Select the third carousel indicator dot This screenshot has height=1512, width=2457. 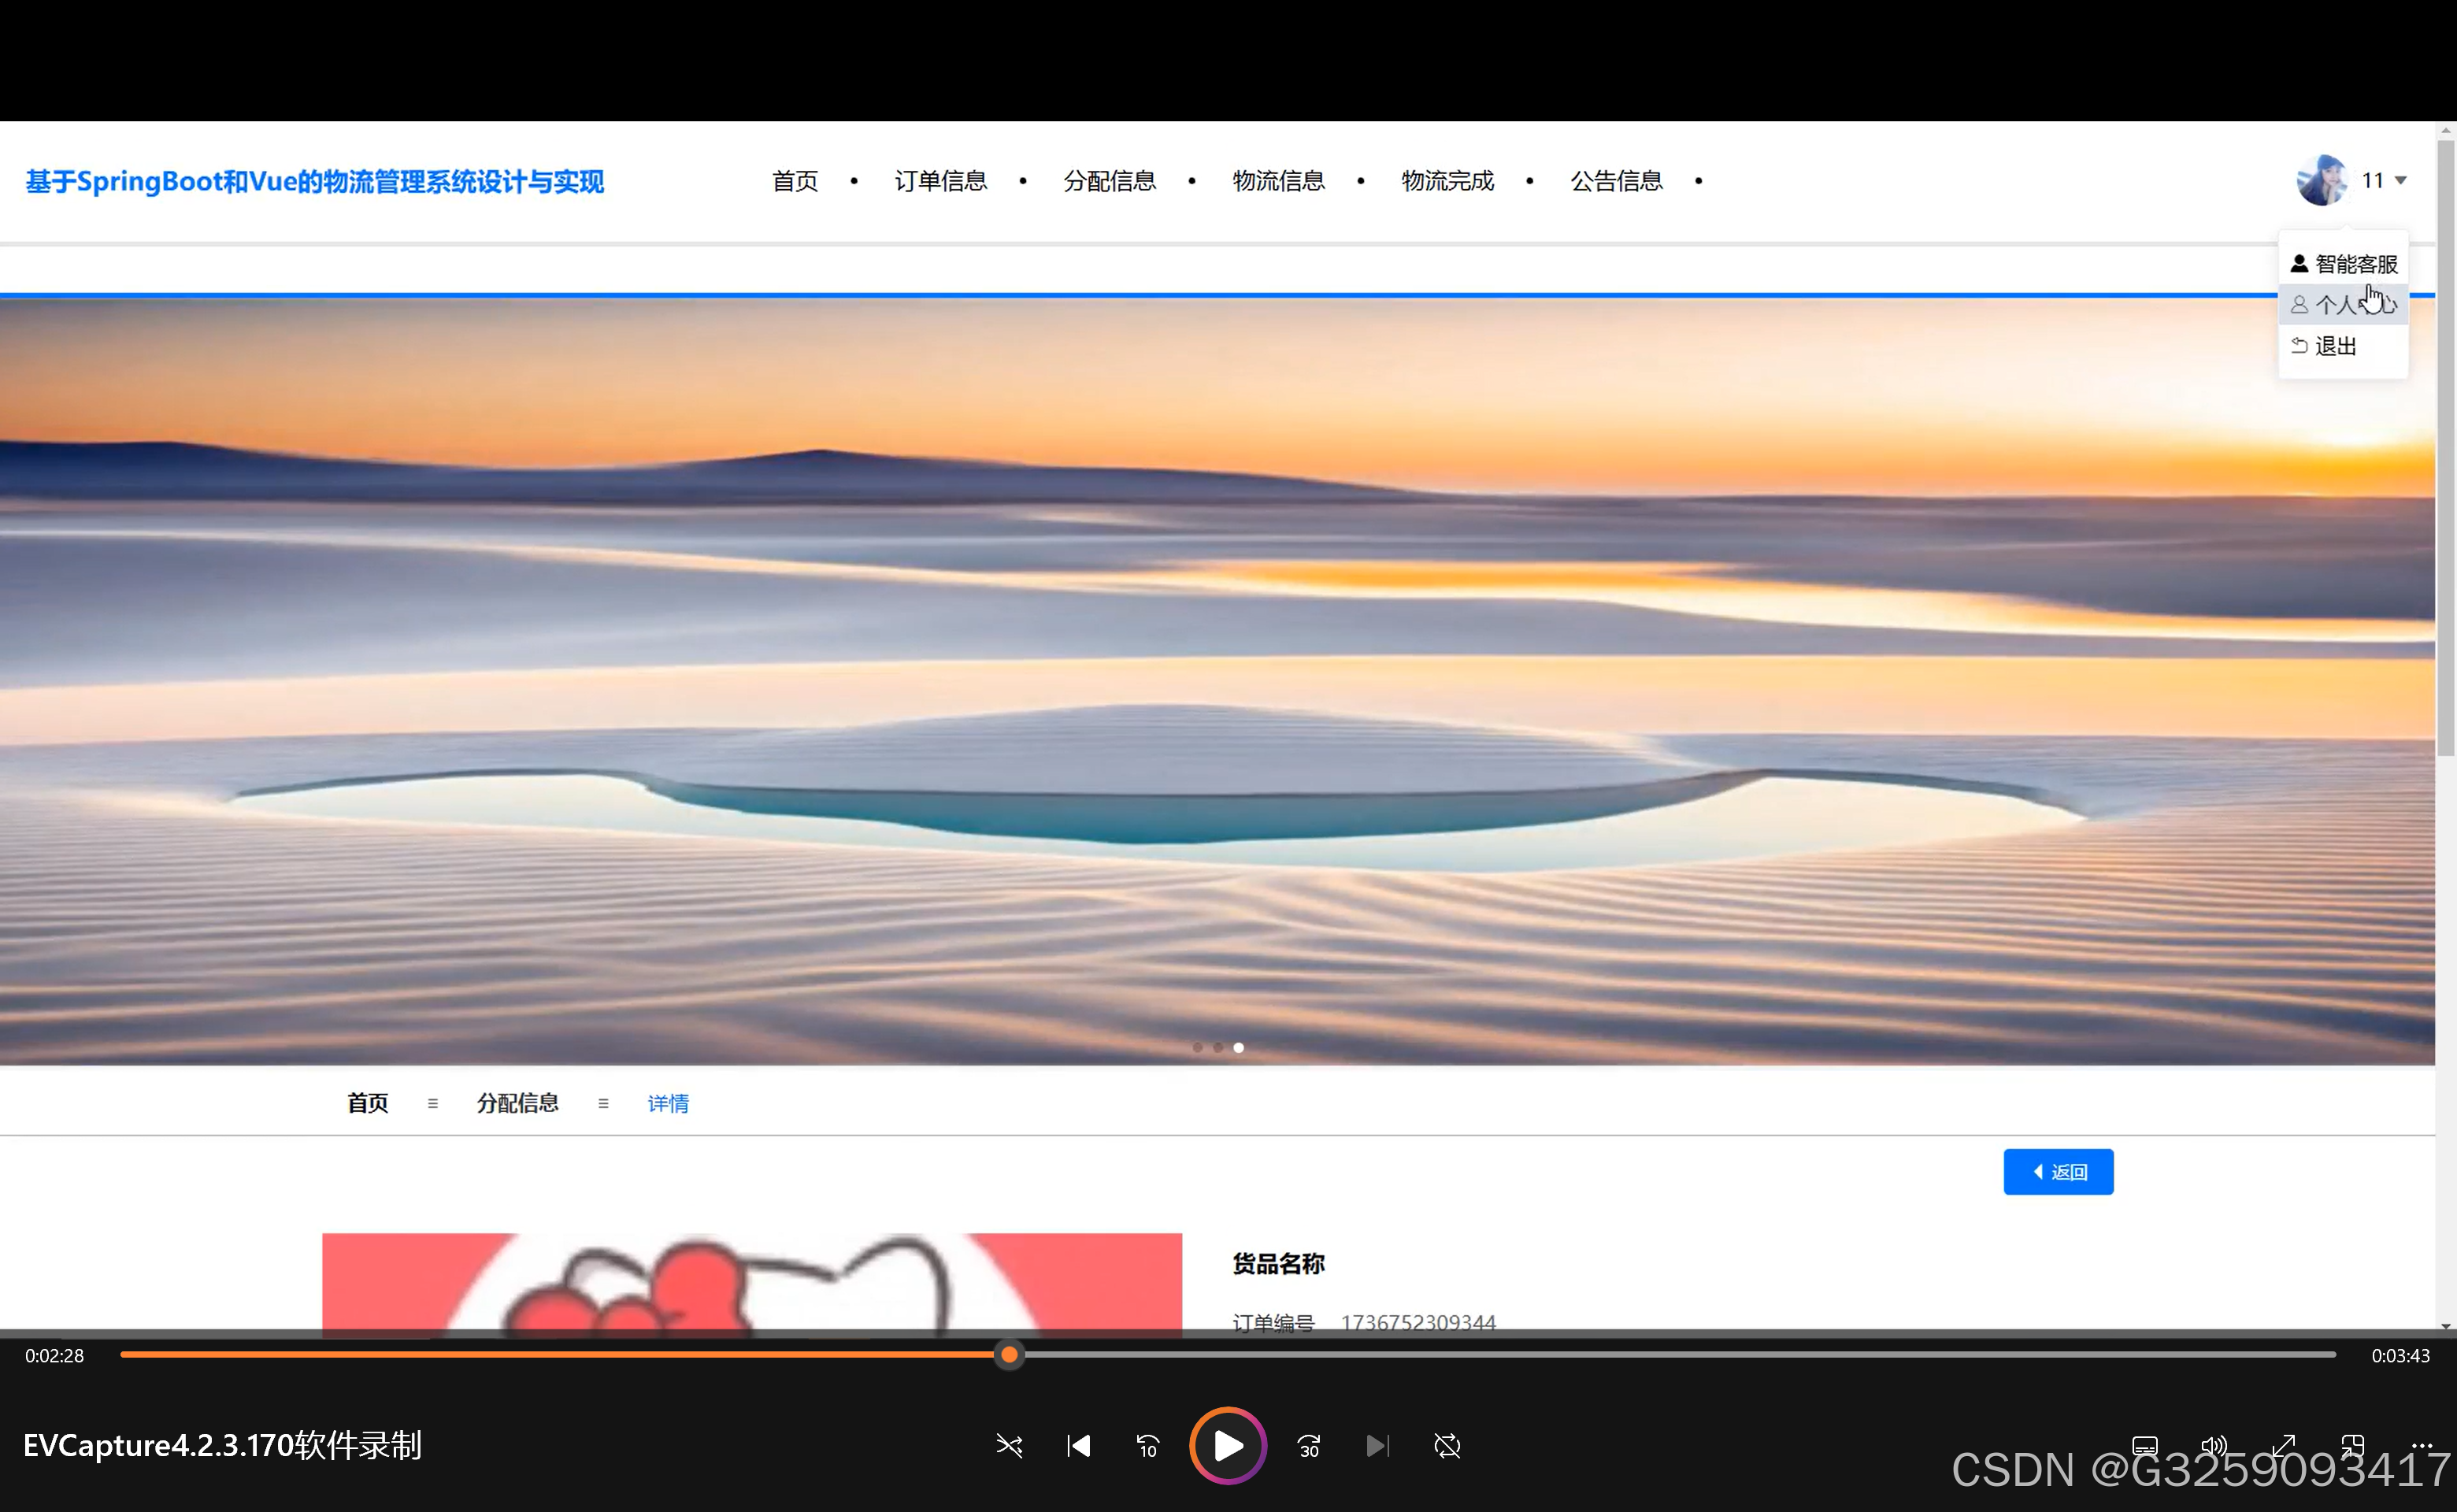(1238, 1048)
